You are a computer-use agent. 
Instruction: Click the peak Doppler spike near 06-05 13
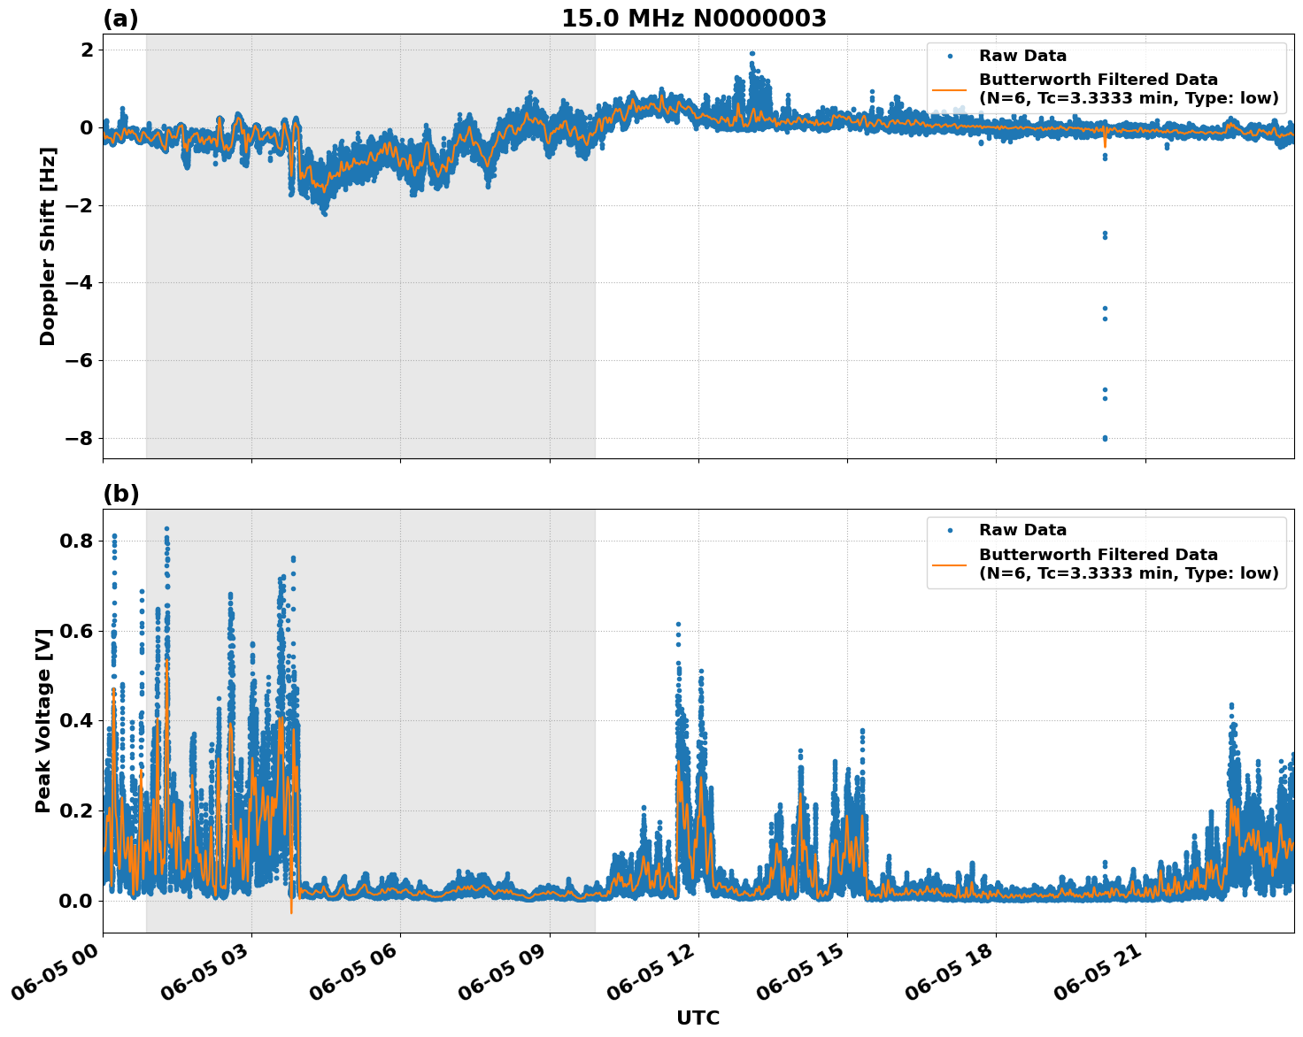pyautogui.click(x=751, y=54)
